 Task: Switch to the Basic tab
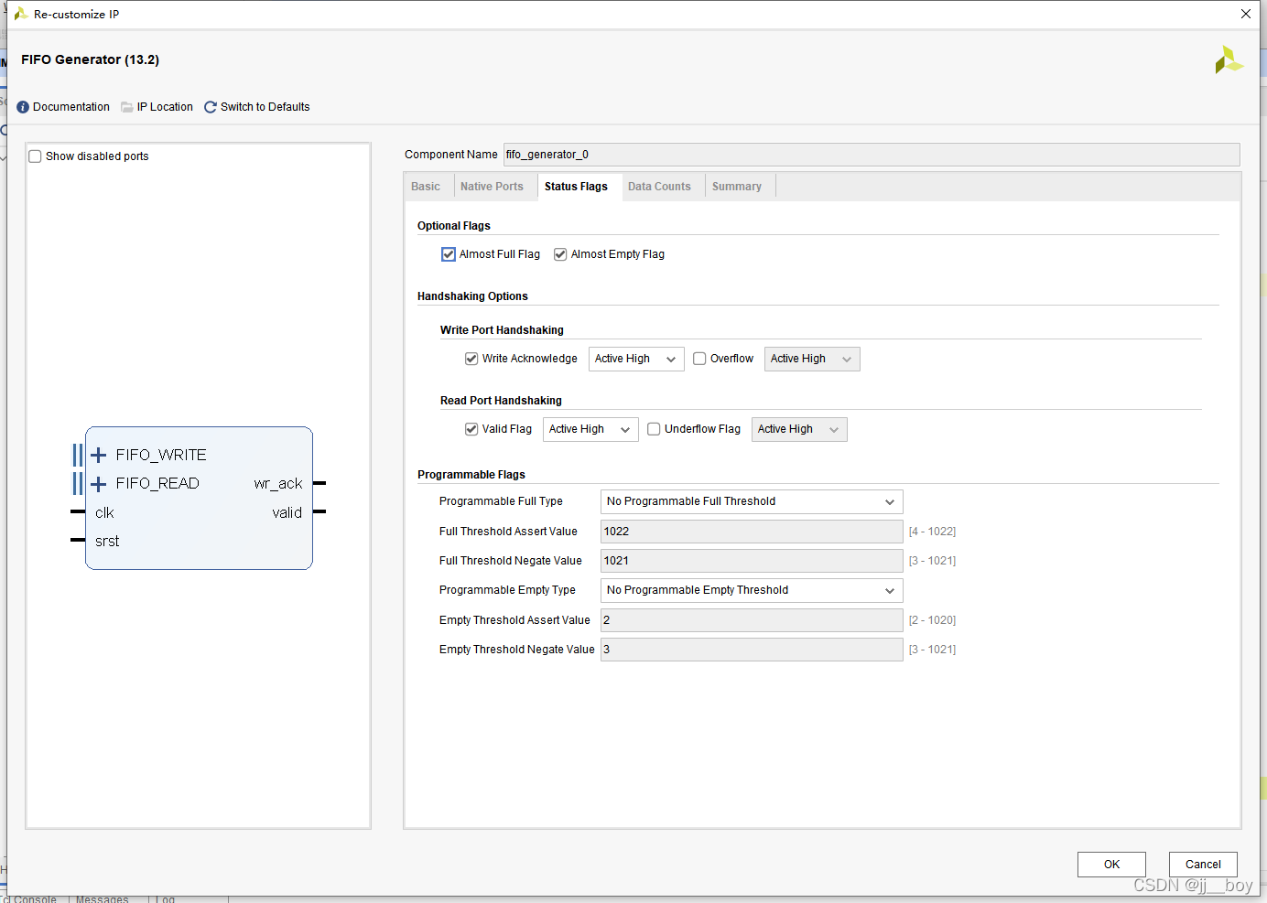tap(426, 187)
